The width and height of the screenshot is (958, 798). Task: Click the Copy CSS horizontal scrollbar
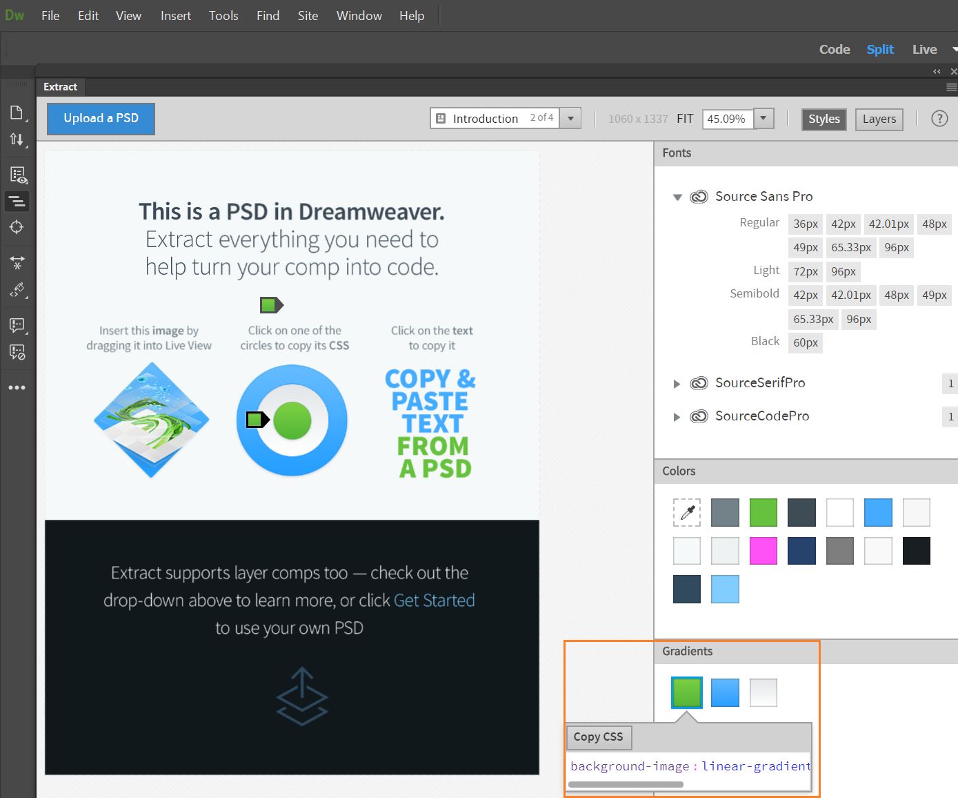pyautogui.click(x=626, y=784)
